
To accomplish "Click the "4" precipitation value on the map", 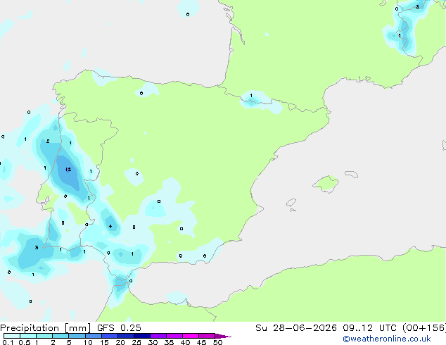I will pyautogui.click(x=110, y=226).
